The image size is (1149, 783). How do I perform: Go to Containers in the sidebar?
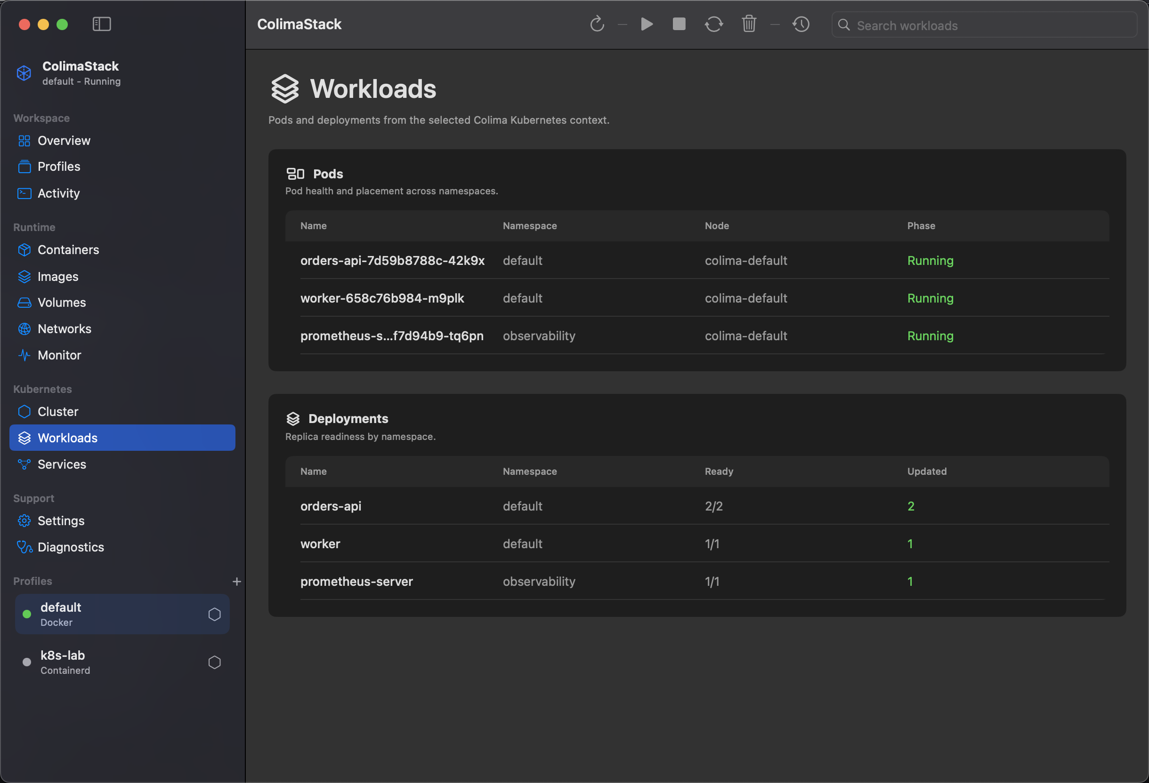[122, 250]
